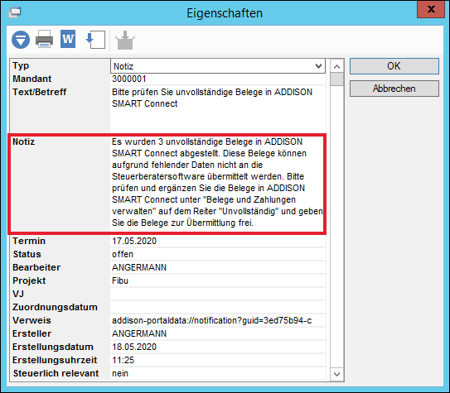Click the Abbrechen button
The width and height of the screenshot is (450, 393).
click(394, 89)
